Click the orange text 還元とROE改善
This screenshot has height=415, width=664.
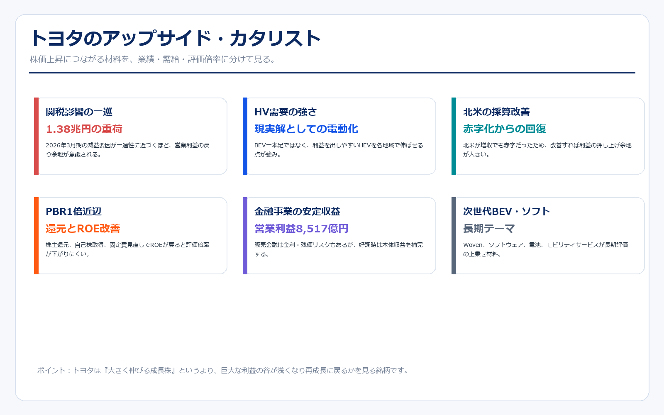click(x=83, y=229)
